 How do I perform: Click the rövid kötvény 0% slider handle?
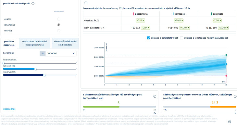point(3,63)
